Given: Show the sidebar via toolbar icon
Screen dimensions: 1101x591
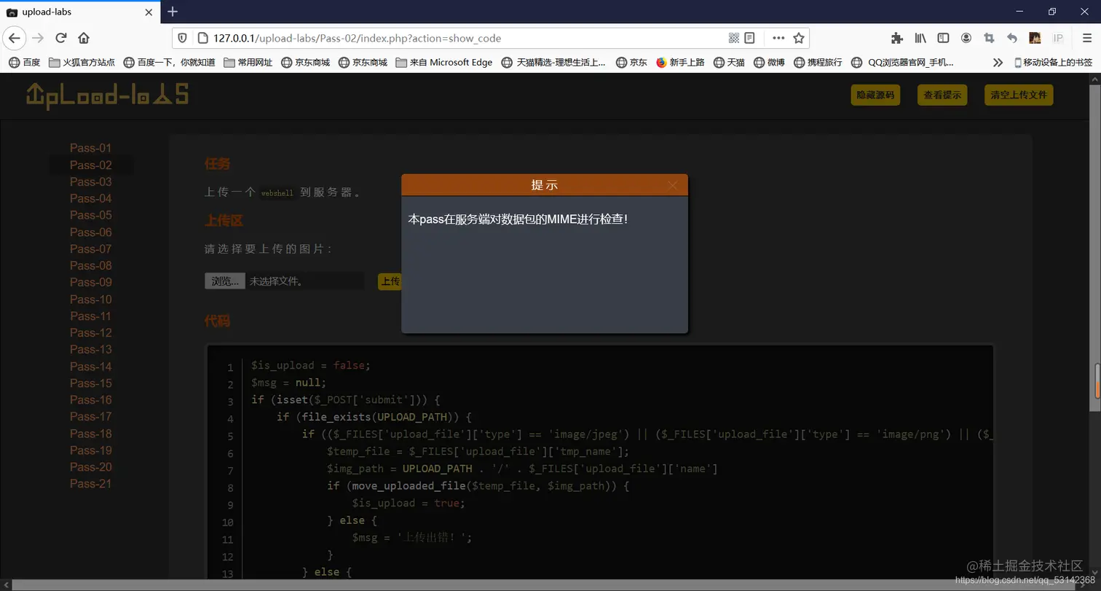Looking at the screenshot, I should [x=943, y=38].
